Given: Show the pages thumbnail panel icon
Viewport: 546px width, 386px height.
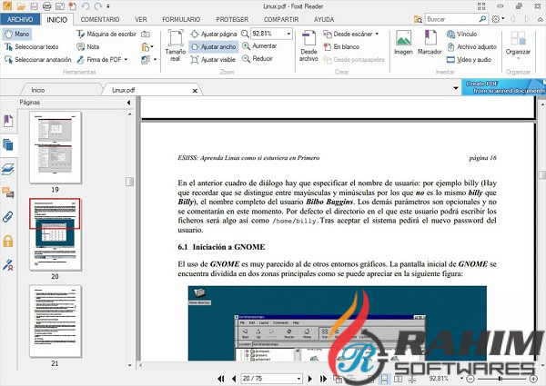Looking at the screenshot, I should (x=8, y=145).
